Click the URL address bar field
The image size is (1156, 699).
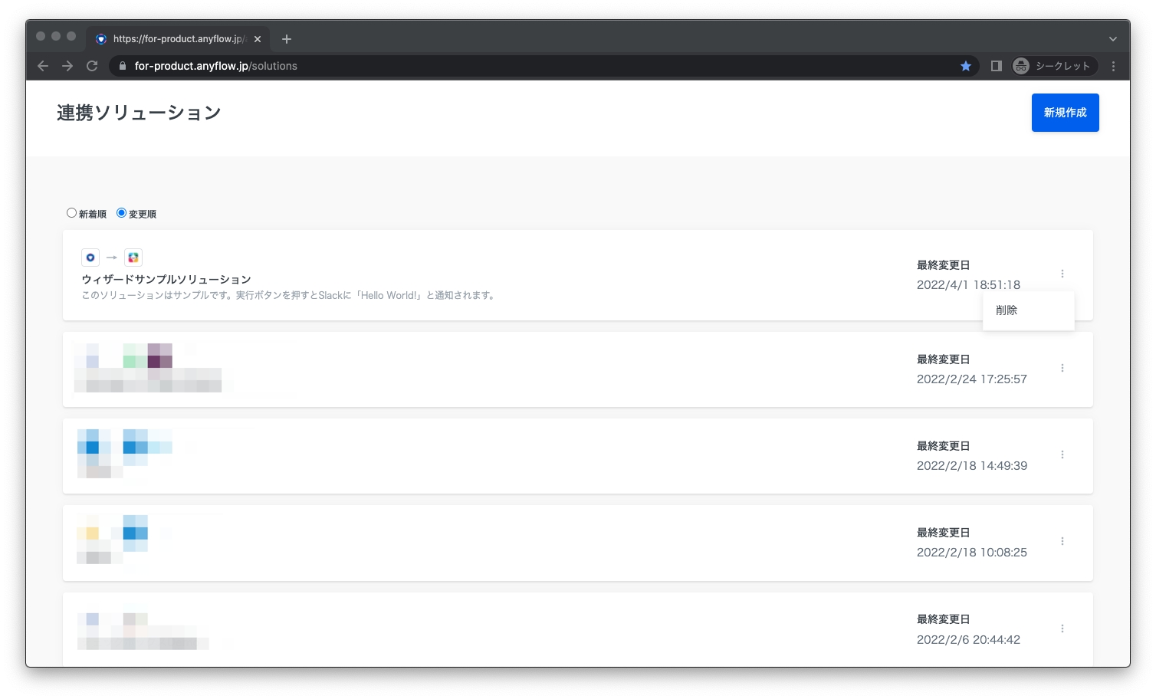tap(537, 66)
